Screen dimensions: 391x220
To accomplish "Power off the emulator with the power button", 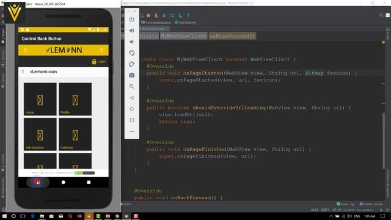I will (132, 20).
